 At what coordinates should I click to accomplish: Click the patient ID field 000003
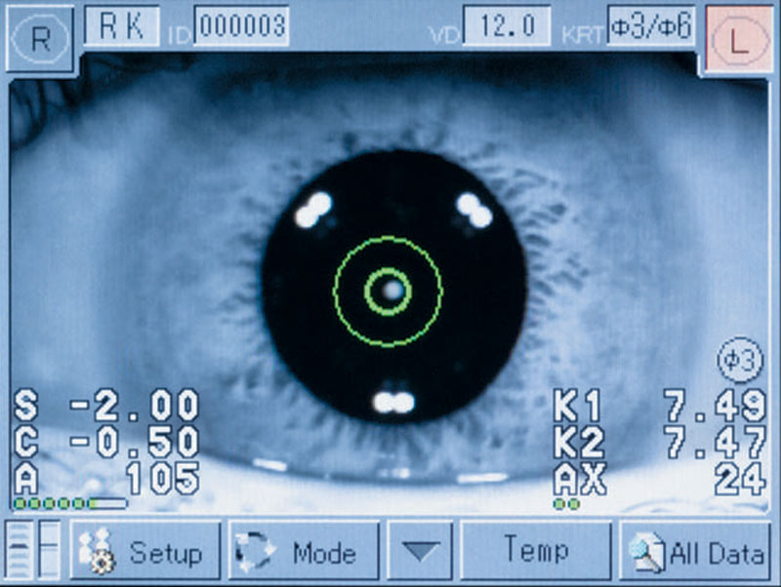[x=240, y=26]
